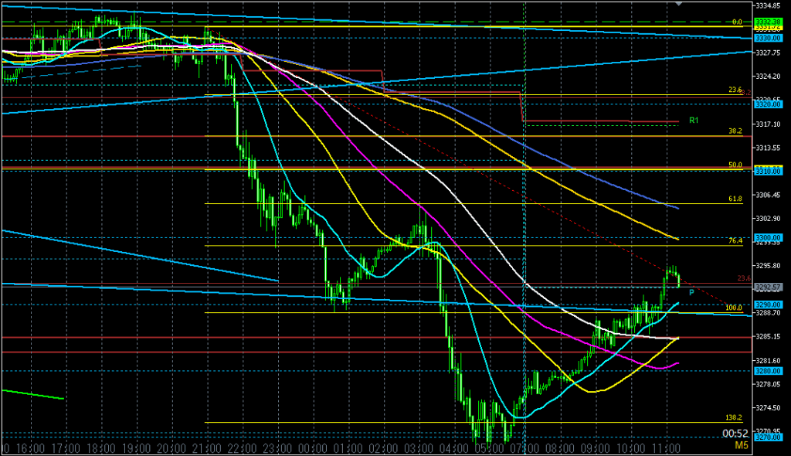Select the 38.2 Fibonacci level label
This screenshot has width=791, height=456.
pyautogui.click(x=735, y=131)
